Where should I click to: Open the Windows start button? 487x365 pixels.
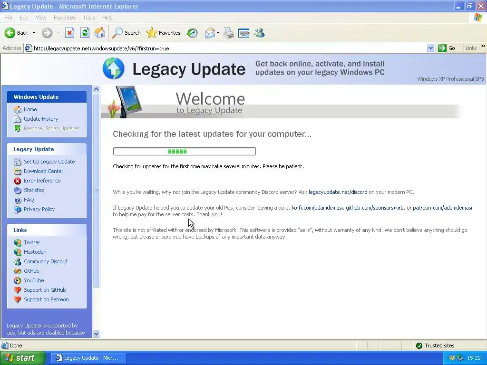coord(23,358)
